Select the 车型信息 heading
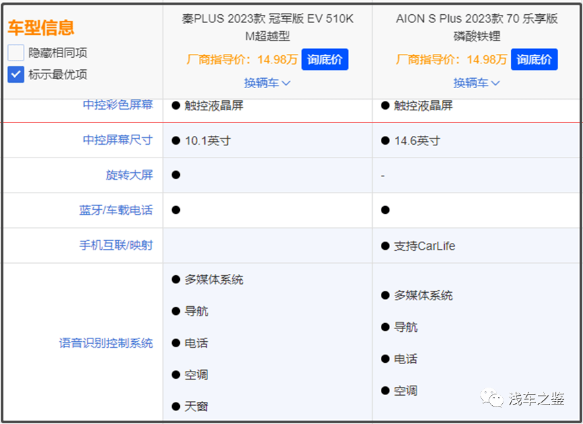 click(x=41, y=28)
